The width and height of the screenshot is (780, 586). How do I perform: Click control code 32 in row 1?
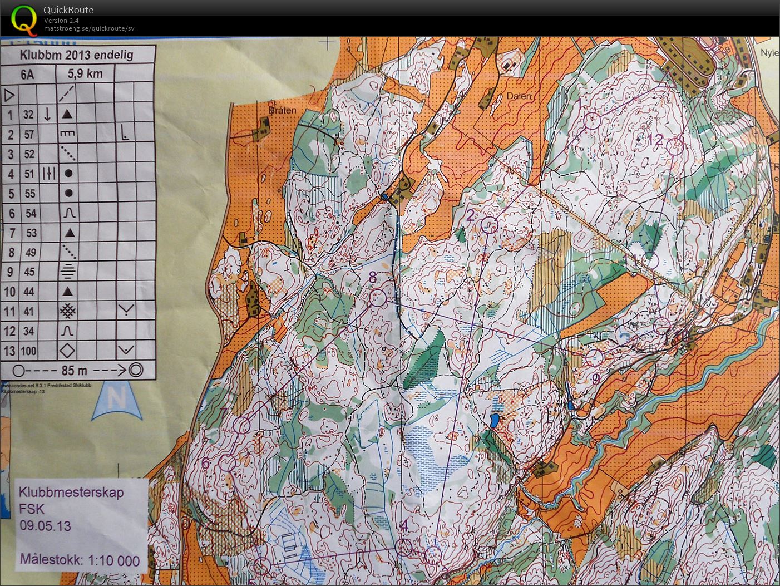(28, 115)
